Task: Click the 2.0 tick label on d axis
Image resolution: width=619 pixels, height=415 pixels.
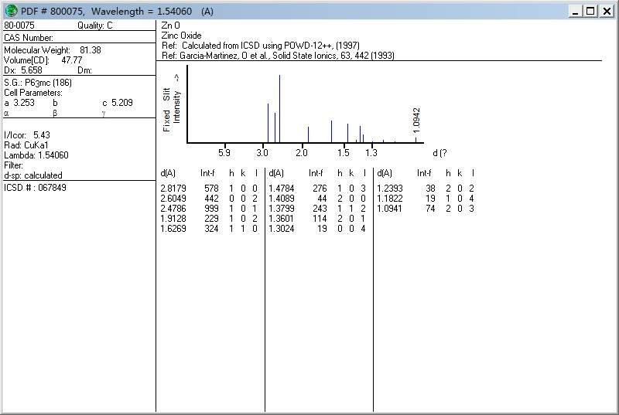Action: click(302, 152)
